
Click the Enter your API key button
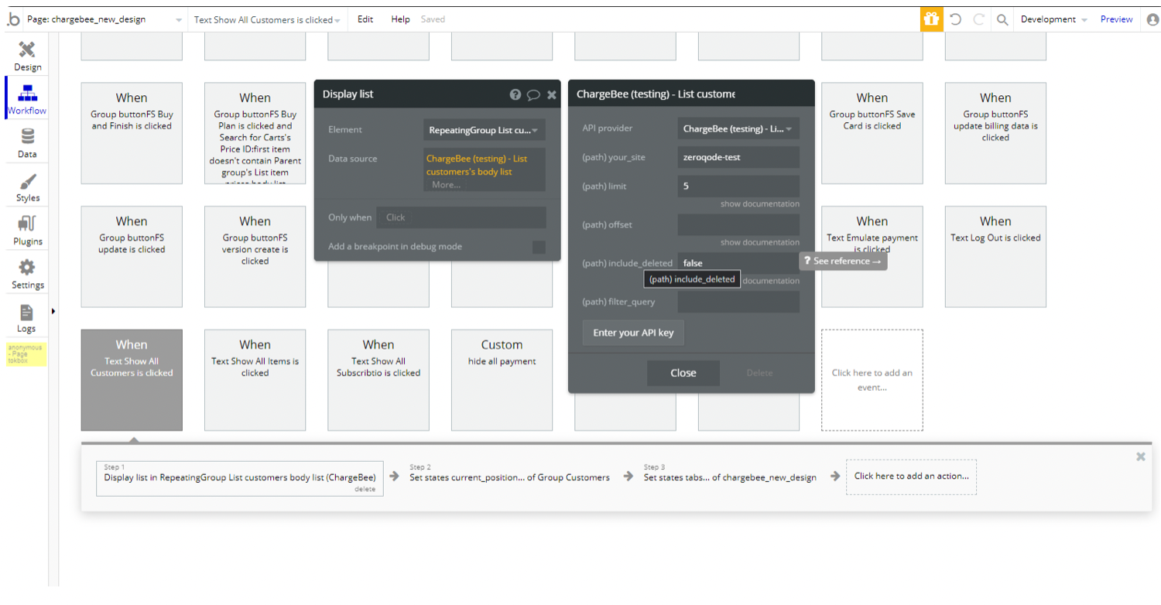click(633, 333)
